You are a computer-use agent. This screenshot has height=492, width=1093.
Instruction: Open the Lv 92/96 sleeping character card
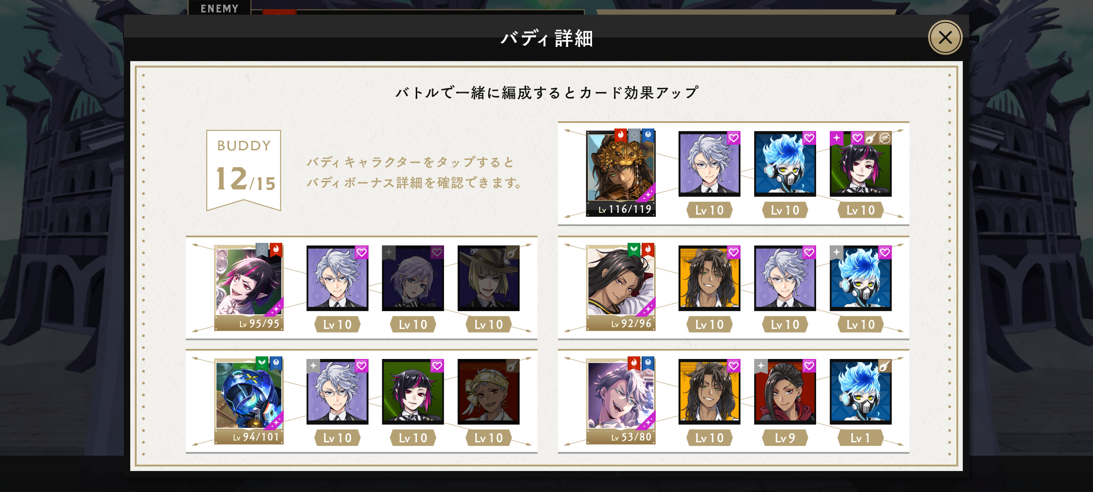coord(621,287)
